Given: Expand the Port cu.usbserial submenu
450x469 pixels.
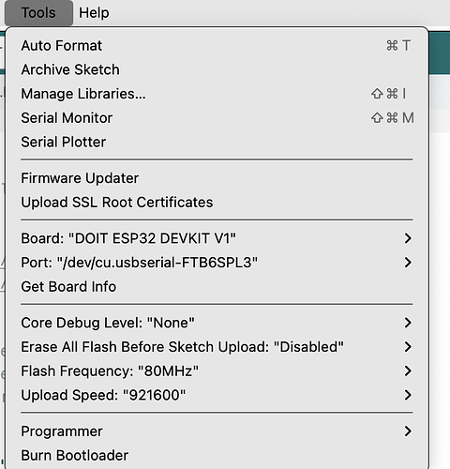Looking at the screenshot, I should 217,263.
